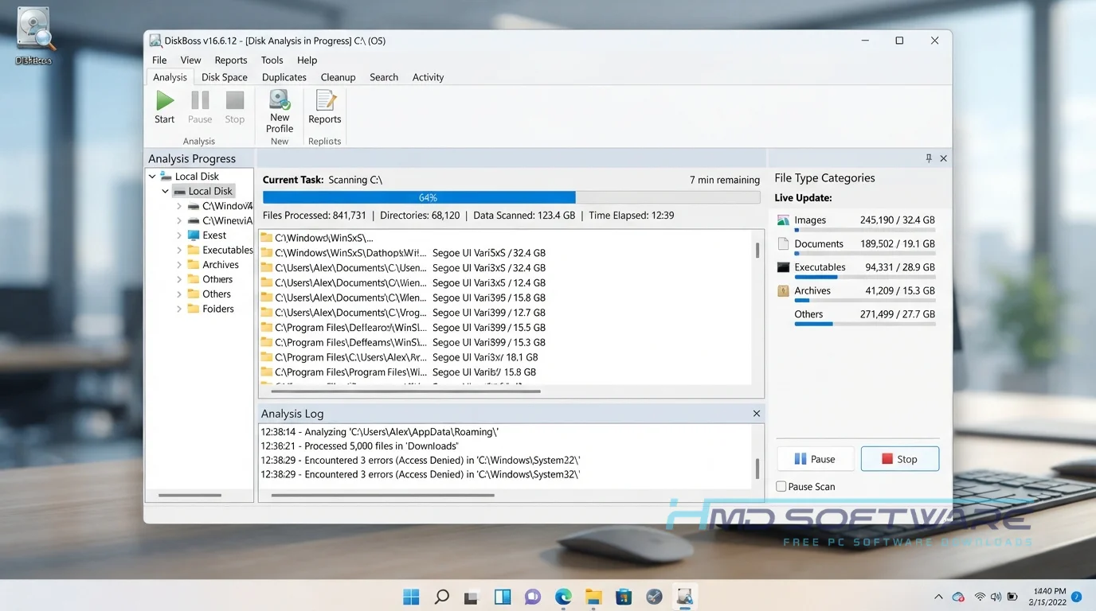Click the folder icon of the Dathop row

267,253
